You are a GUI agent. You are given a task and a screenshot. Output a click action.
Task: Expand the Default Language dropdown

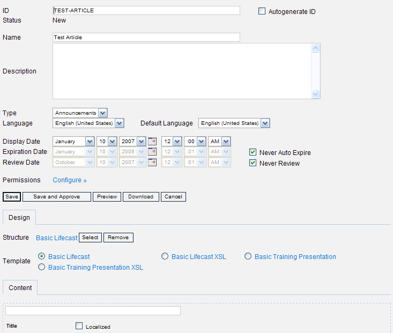click(x=234, y=123)
